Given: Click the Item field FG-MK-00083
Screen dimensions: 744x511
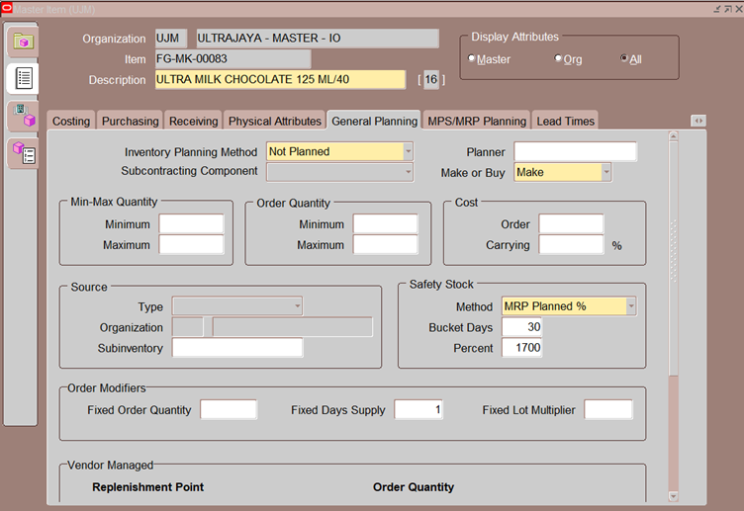Looking at the screenshot, I should [232, 58].
